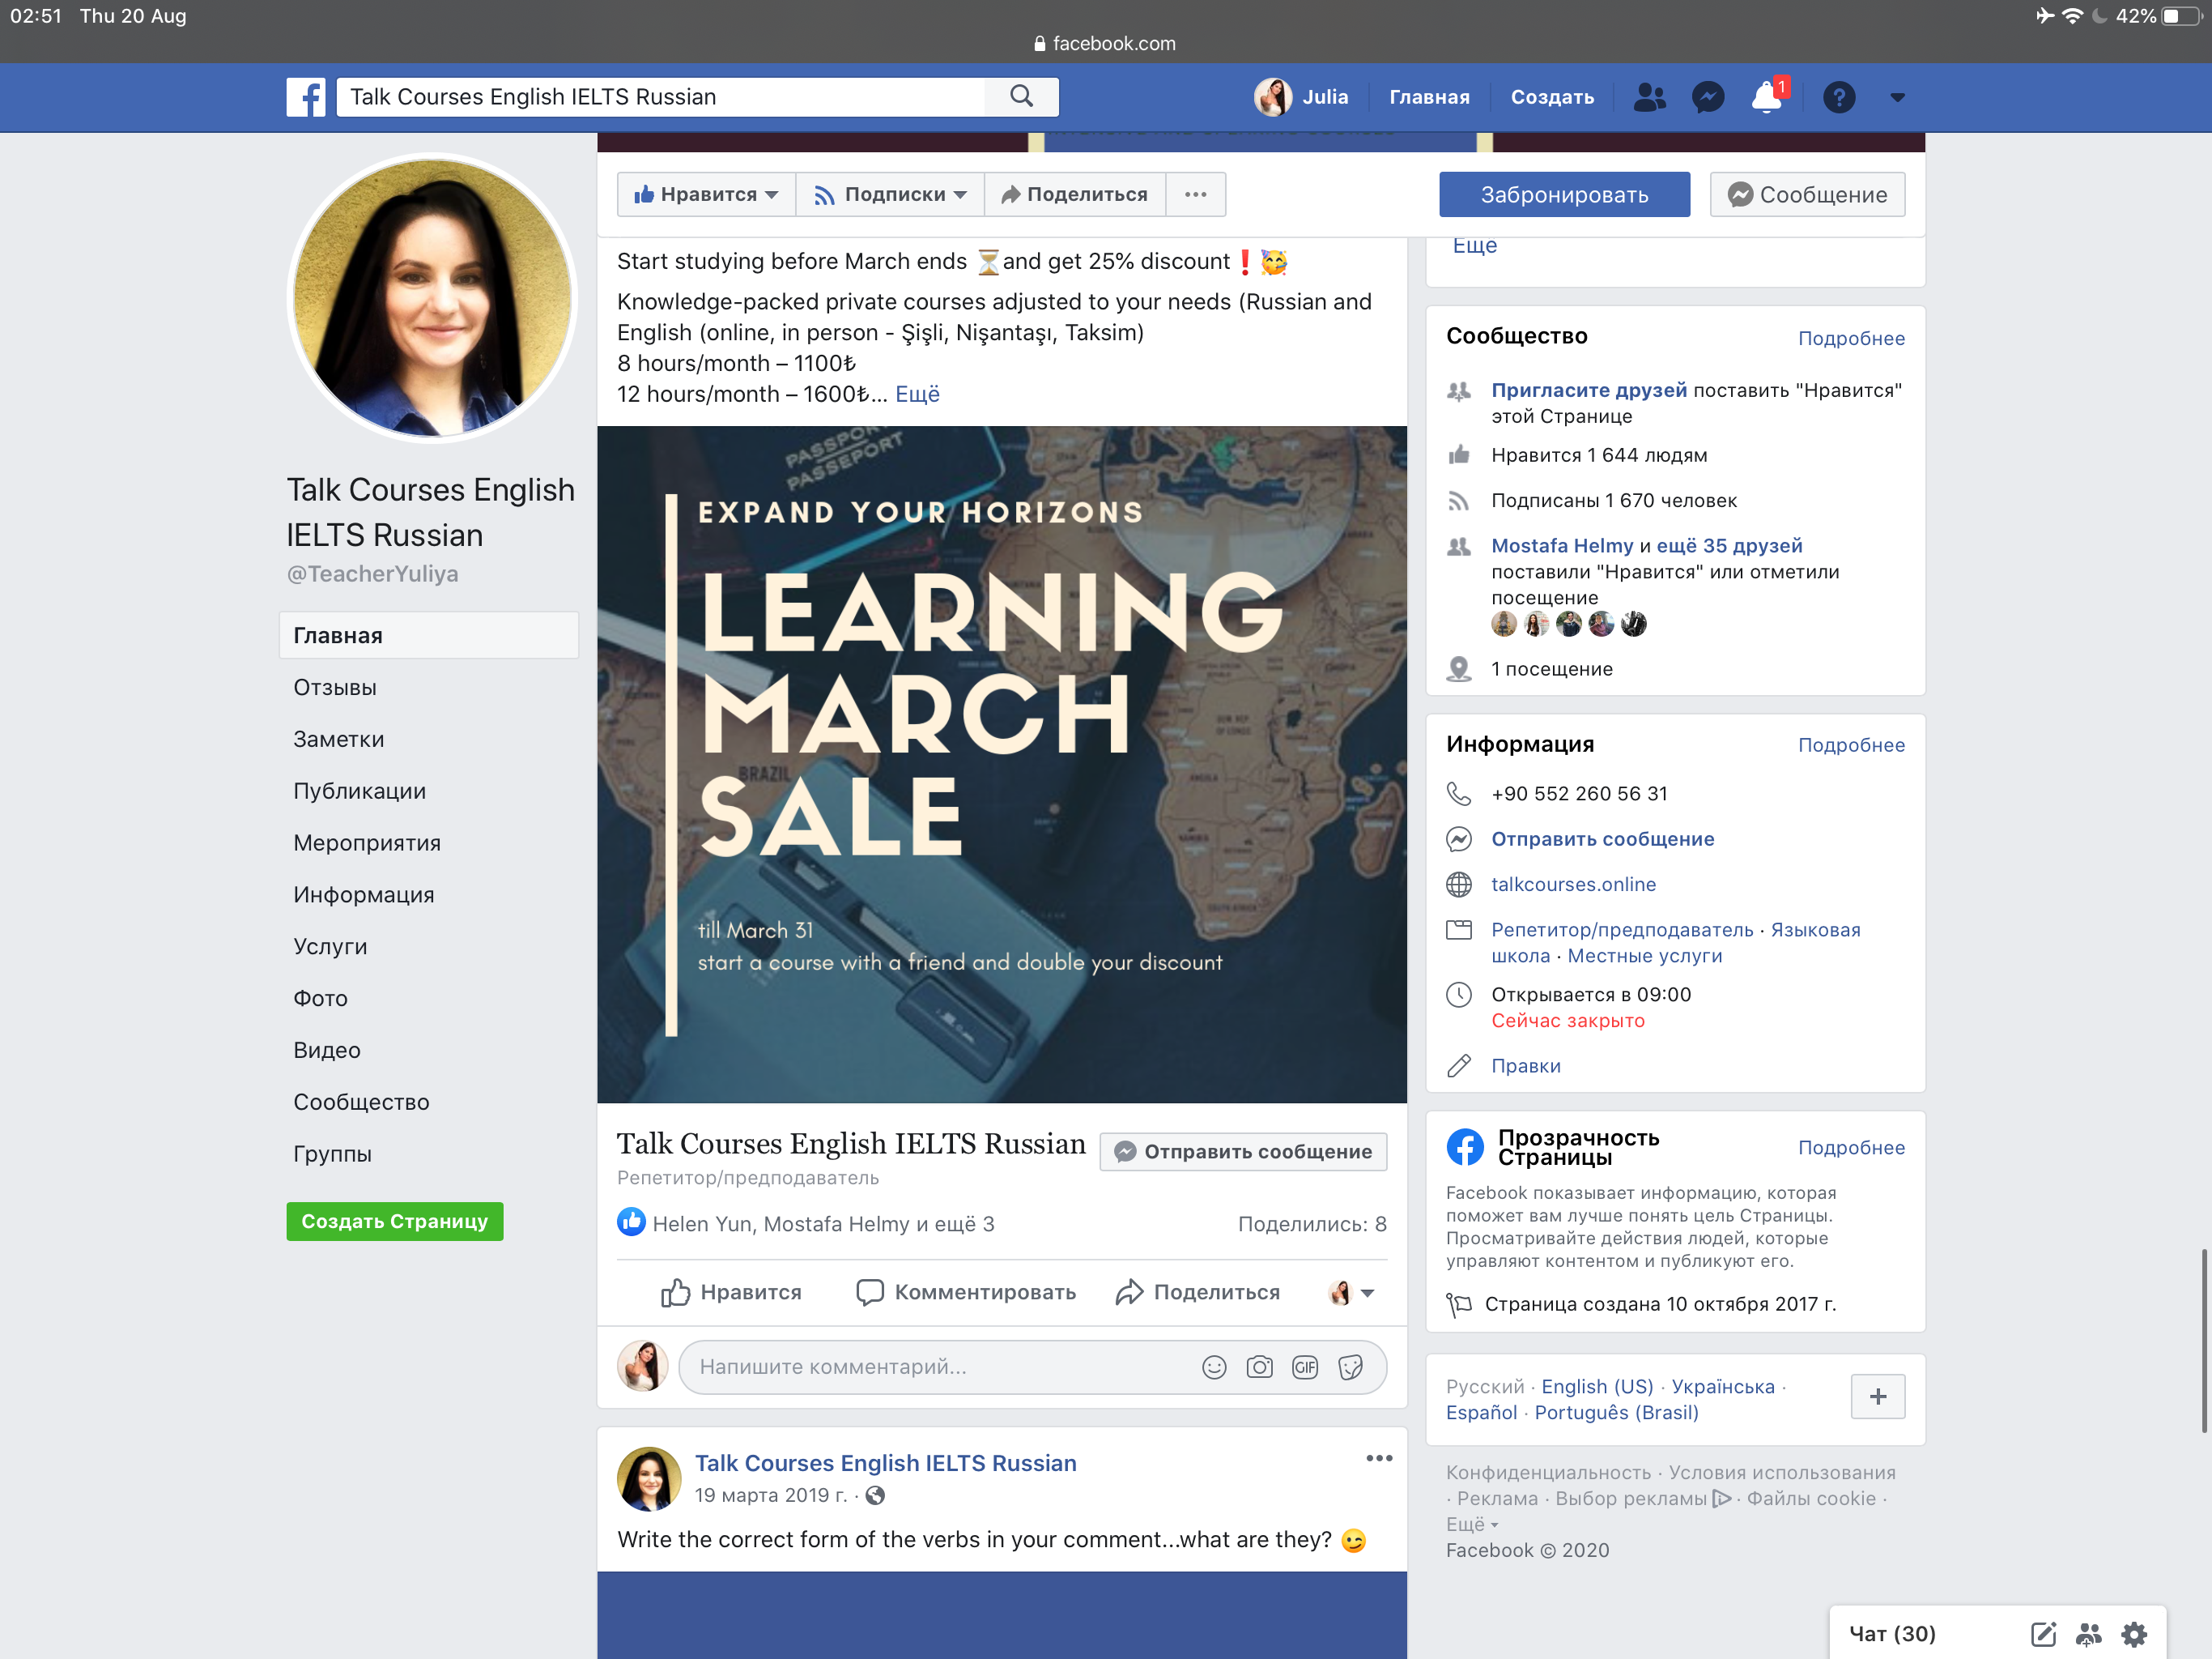Click Отправить сообщение button under post
2212x1659 pixels.
1244,1152
